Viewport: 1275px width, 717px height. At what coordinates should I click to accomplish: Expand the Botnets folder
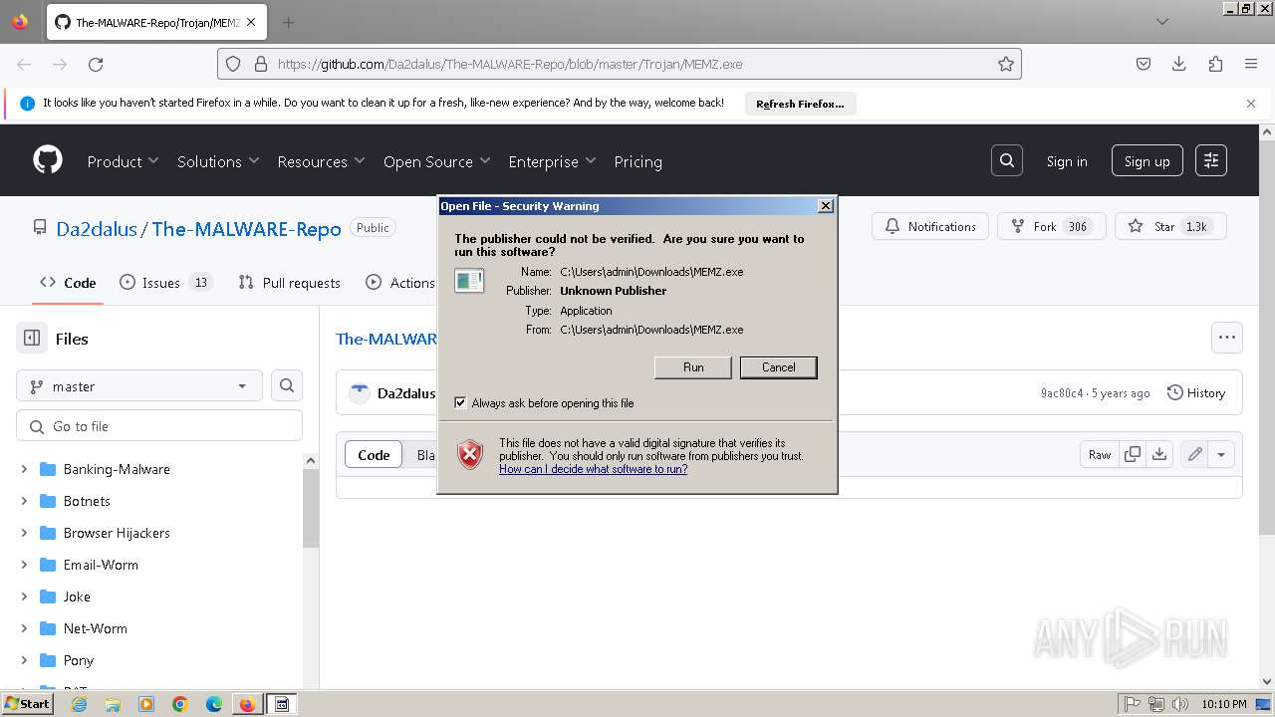24,501
